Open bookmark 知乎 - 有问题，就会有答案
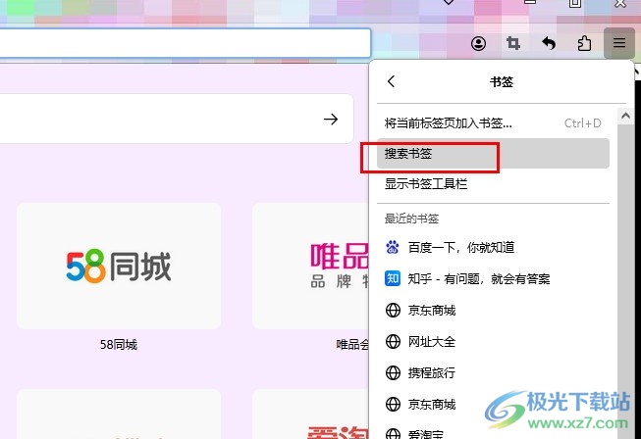Viewport: 641px width, 439px height. [493, 278]
